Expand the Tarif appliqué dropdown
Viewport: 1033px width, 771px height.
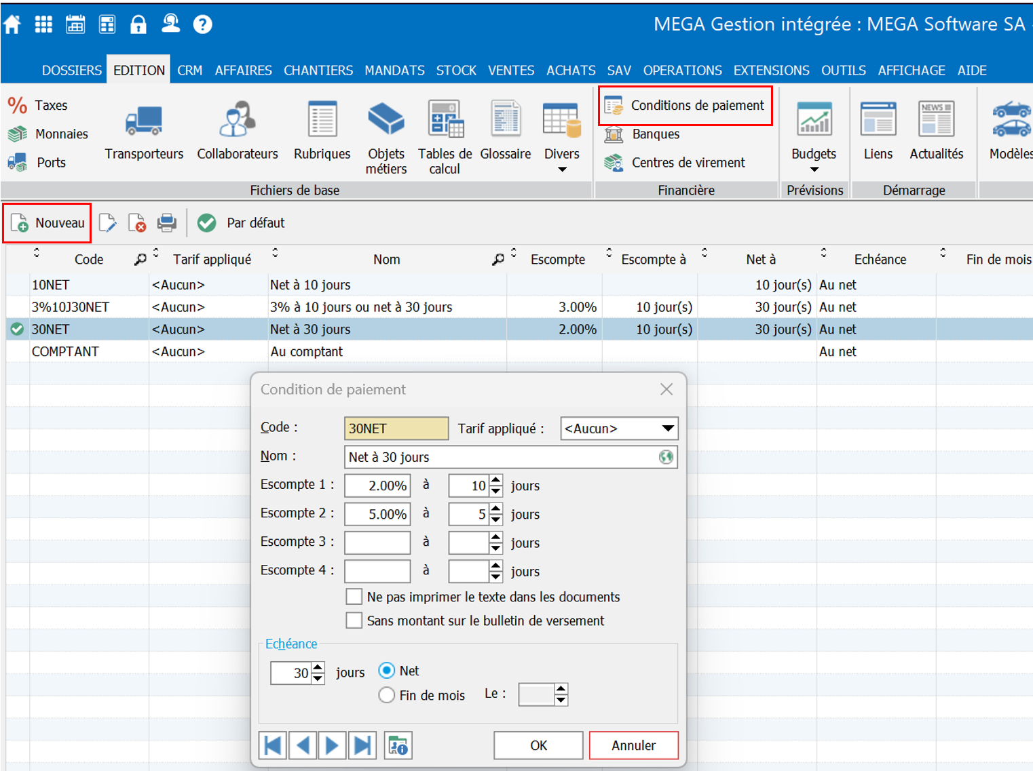coord(668,429)
